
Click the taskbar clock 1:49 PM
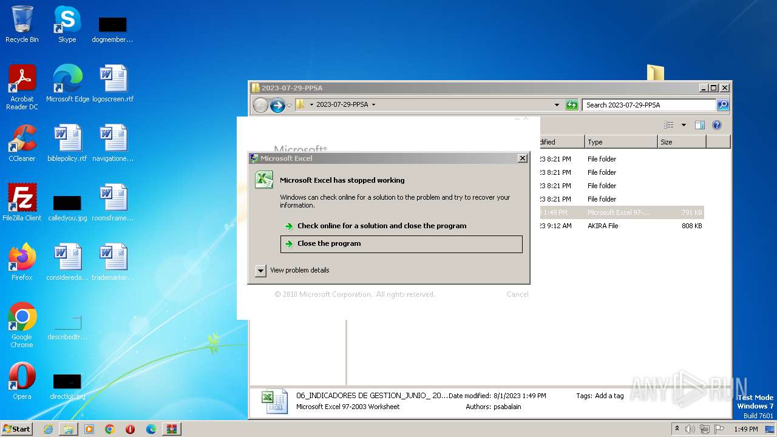(x=746, y=429)
